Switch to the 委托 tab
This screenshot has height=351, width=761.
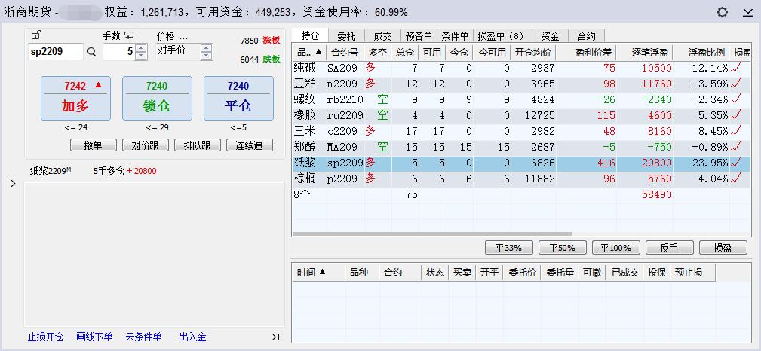(347, 35)
